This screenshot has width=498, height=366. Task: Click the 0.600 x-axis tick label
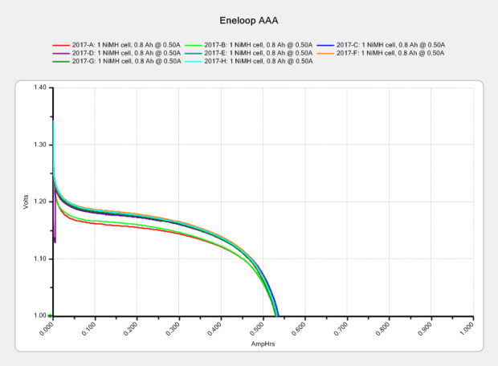[299, 328]
